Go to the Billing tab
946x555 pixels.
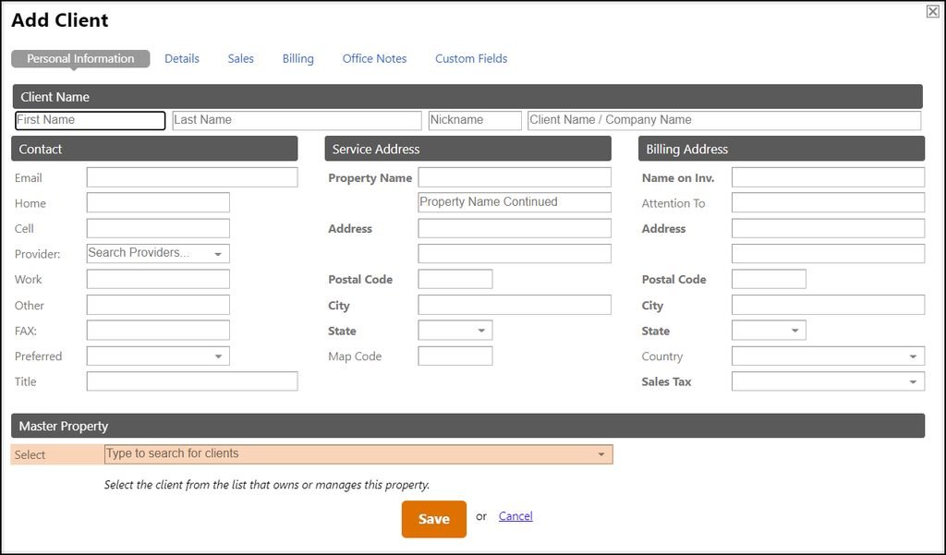(298, 58)
